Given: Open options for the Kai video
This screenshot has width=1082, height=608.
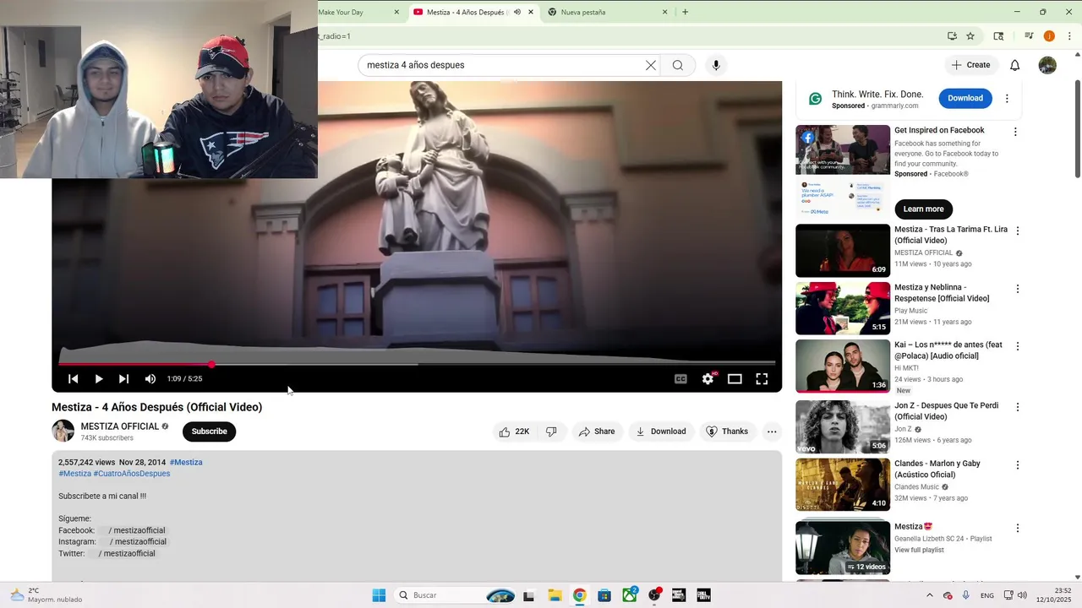Looking at the screenshot, I should coord(1018,346).
